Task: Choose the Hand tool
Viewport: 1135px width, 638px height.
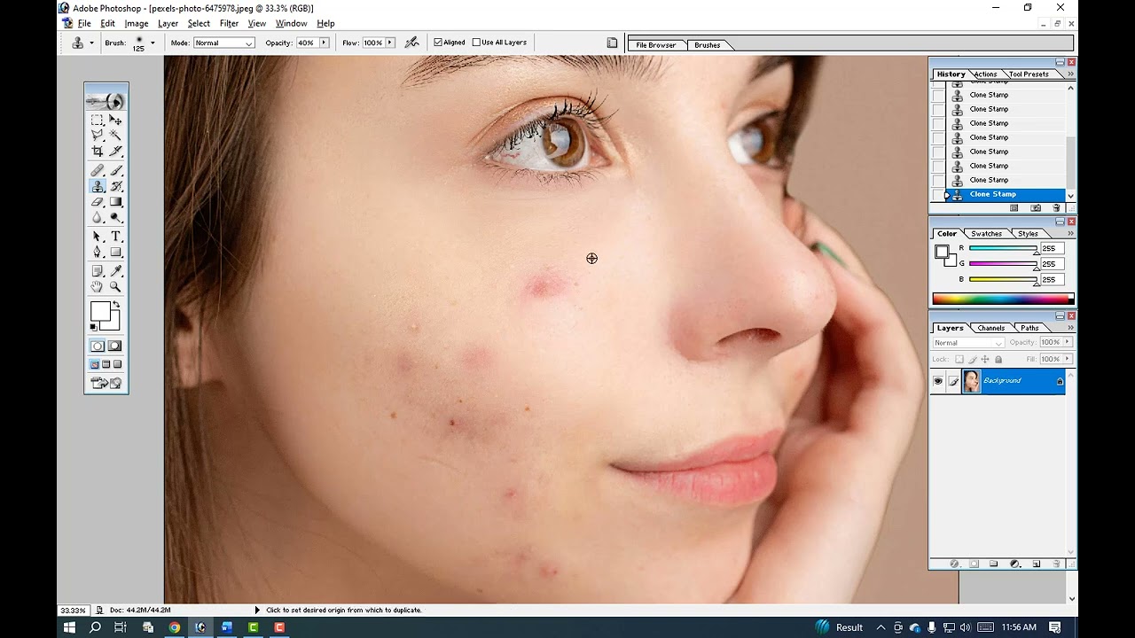Action: (98, 287)
